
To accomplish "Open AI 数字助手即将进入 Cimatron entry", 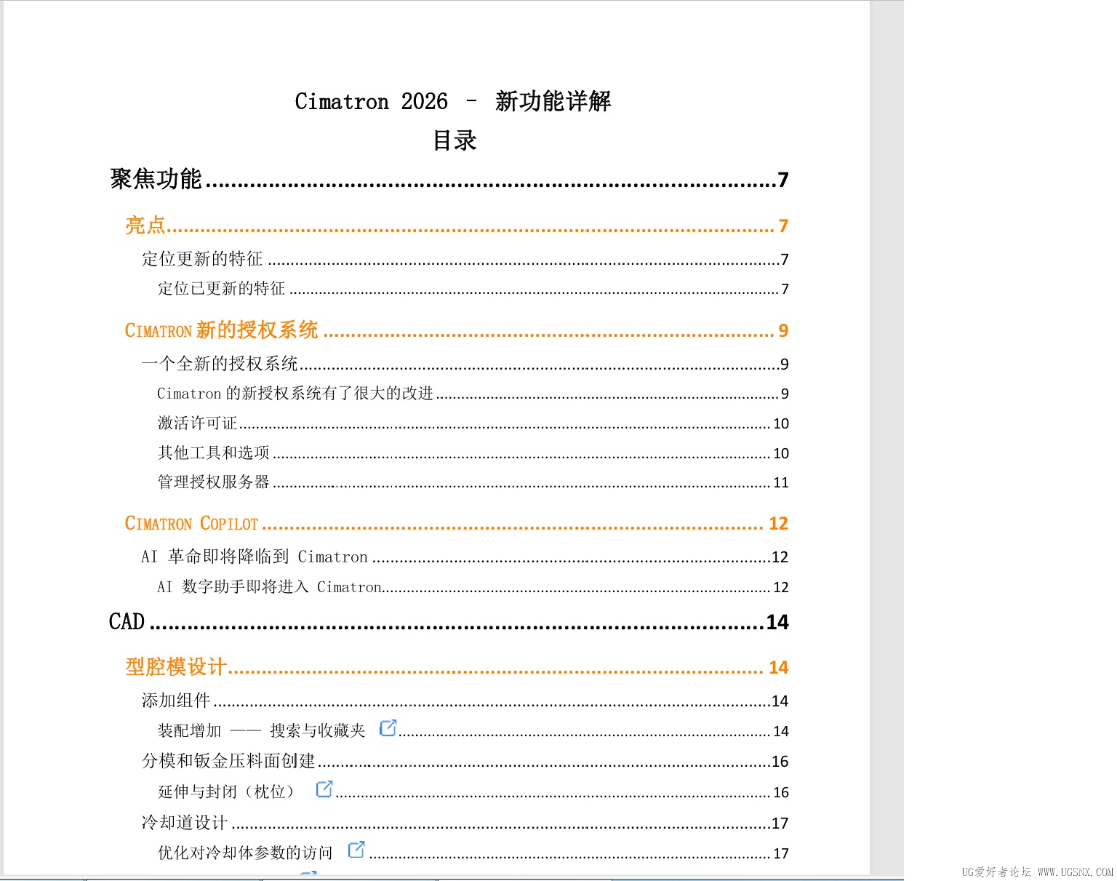I will [473, 587].
